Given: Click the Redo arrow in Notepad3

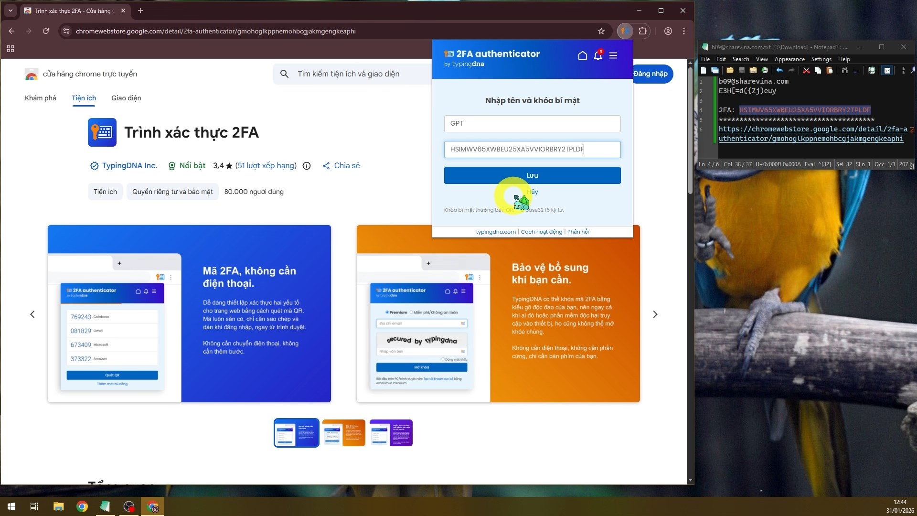Looking at the screenshot, I should pyautogui.click(x=791, y=70).
